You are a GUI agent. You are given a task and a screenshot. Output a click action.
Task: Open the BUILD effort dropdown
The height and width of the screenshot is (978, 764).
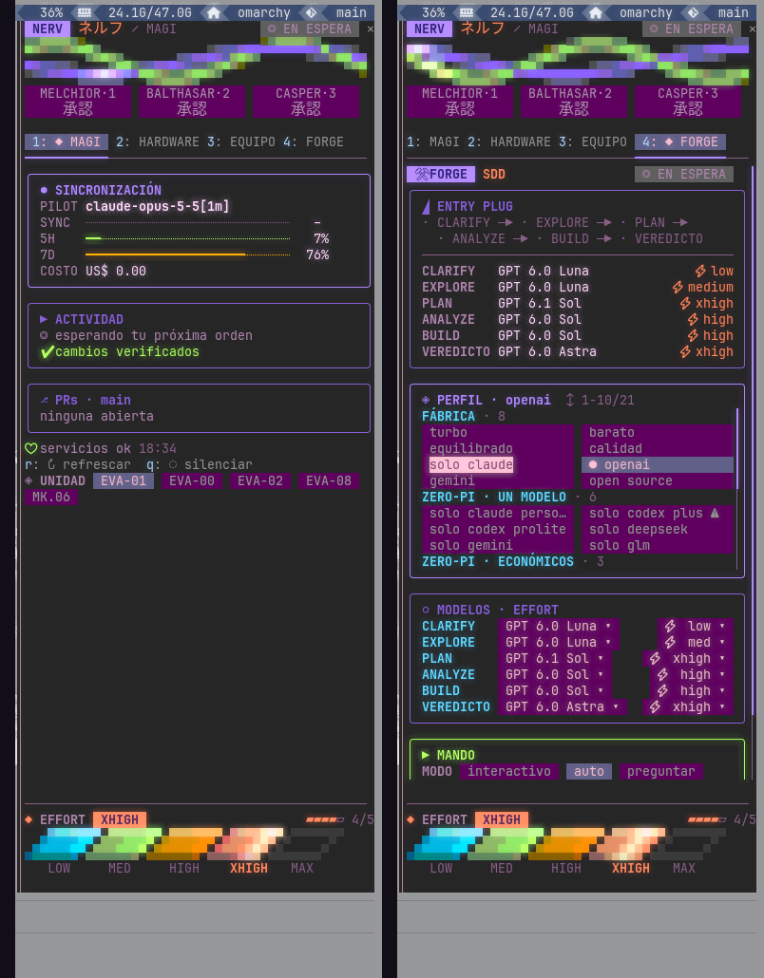tap(692, 691)
